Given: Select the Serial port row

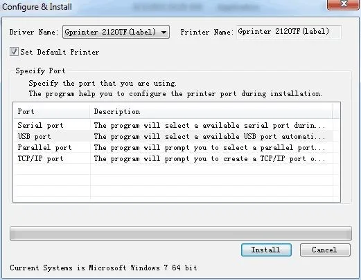Looking at the screenshot, I should tap(173, 125).
